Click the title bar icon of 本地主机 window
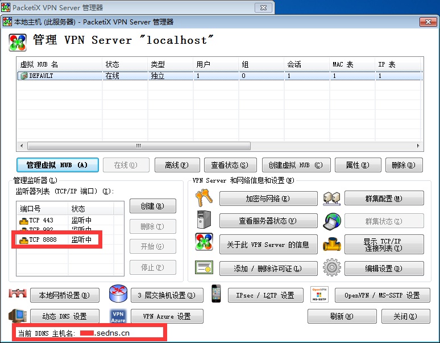The width and height of the screenshot is (440, 343). [7, 22]
